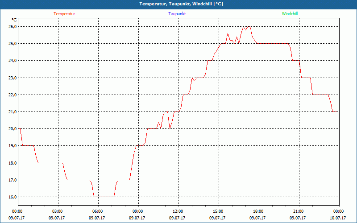The height and width of the screenshot is (223, 357).
Task: Click the '26,0' y-axis value
Action: 13,27
